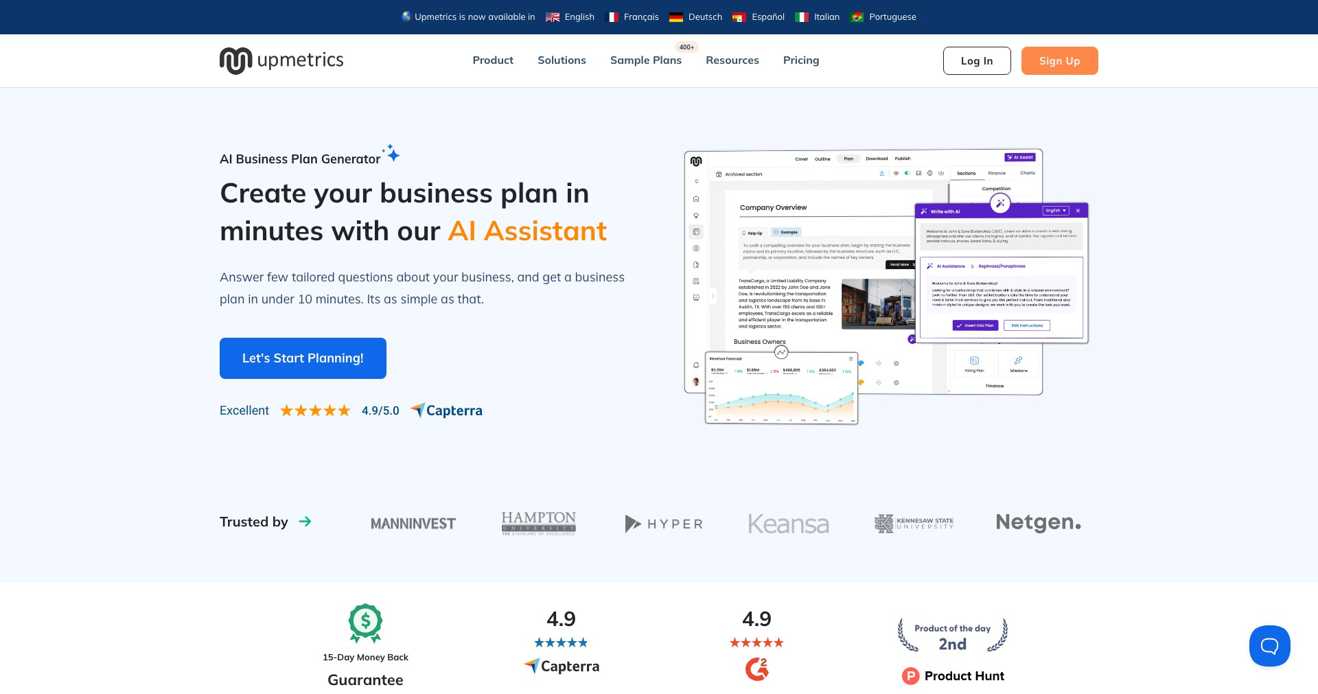This screenshot has width=1318, height=694.
Task: Open the Product menu
Action: point(493,60)
